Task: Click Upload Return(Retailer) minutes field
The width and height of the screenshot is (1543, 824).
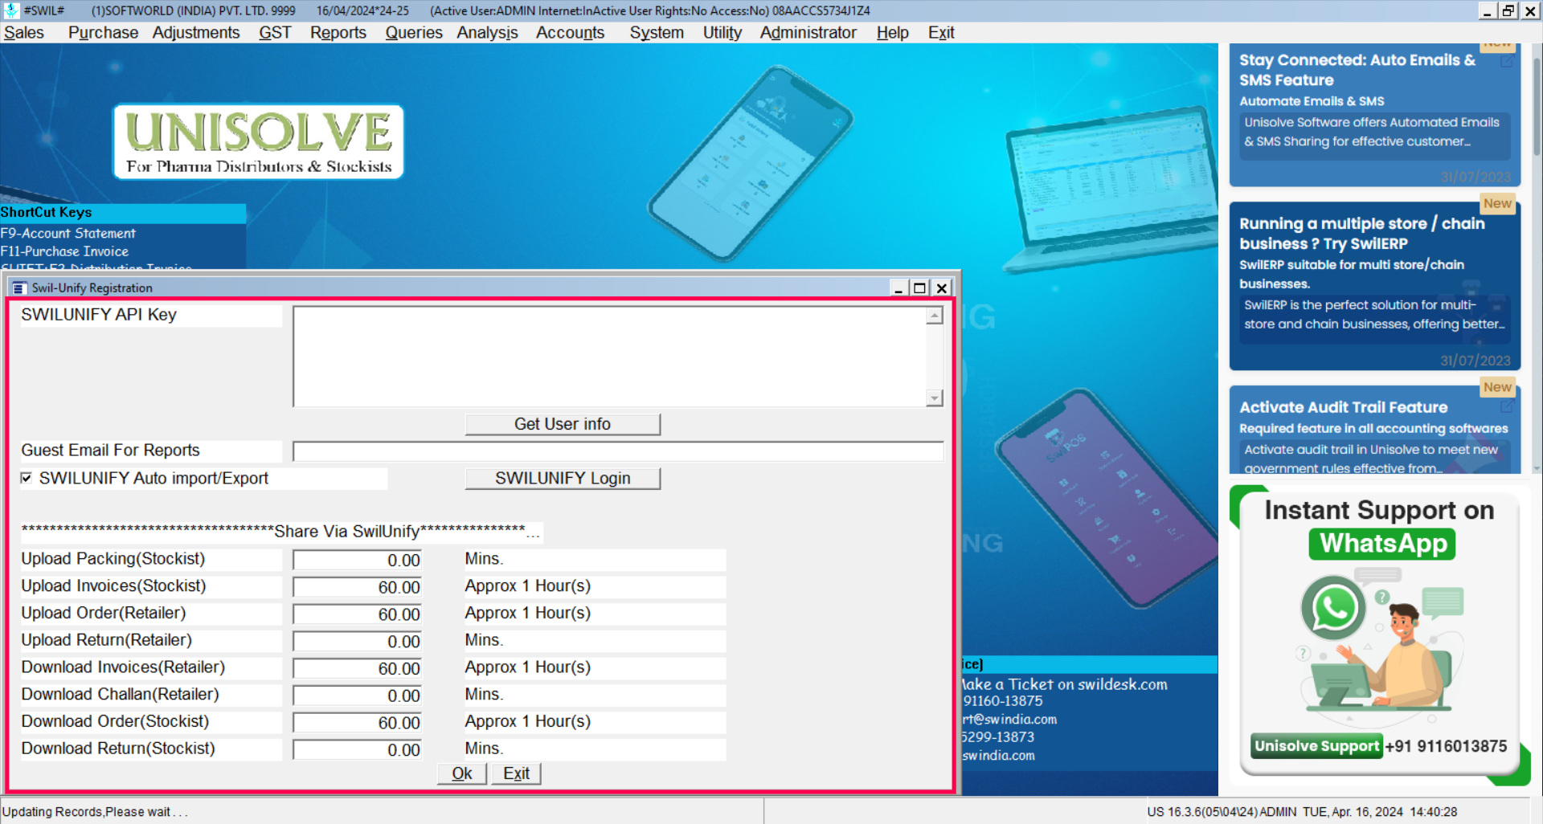Action: pyautogui.click(x=358, y=642)
